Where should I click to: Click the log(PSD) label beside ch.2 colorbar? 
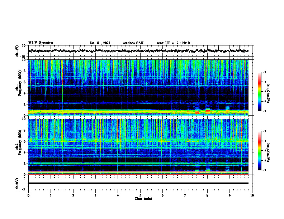pyautogui.click(x=269, y=152)
